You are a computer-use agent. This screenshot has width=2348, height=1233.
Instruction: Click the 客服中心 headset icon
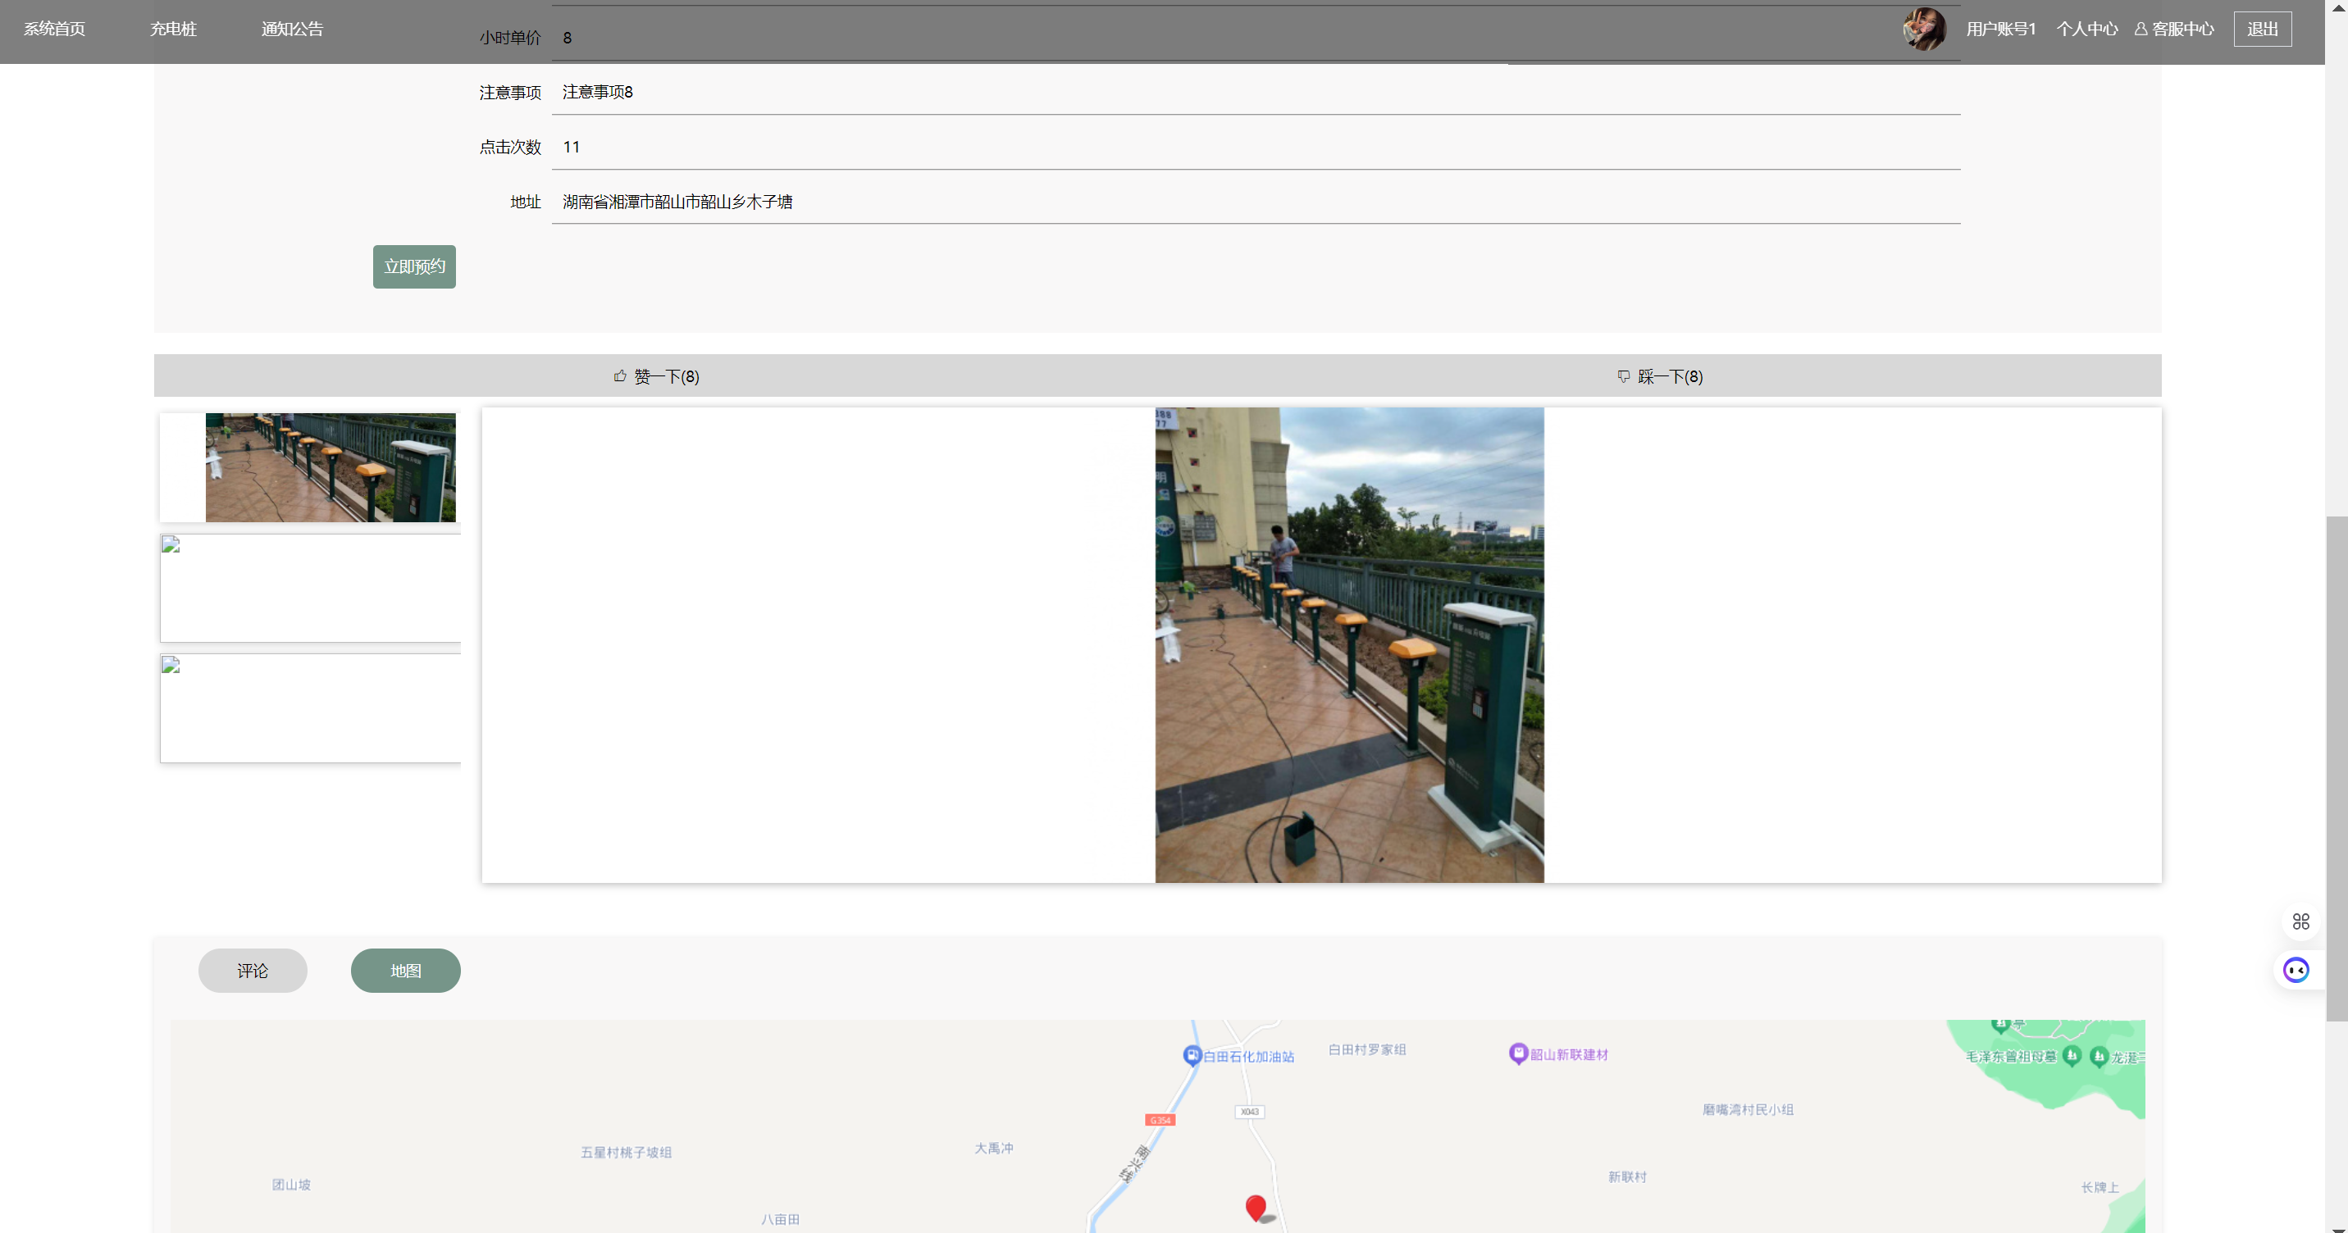(x=2141, y=30)
